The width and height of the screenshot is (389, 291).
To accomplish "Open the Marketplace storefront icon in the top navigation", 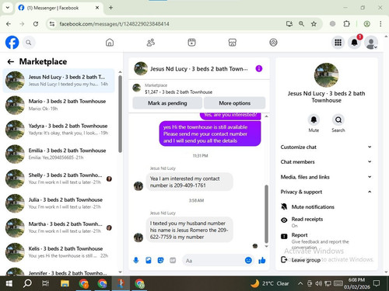I will click(x=233, y=43).
